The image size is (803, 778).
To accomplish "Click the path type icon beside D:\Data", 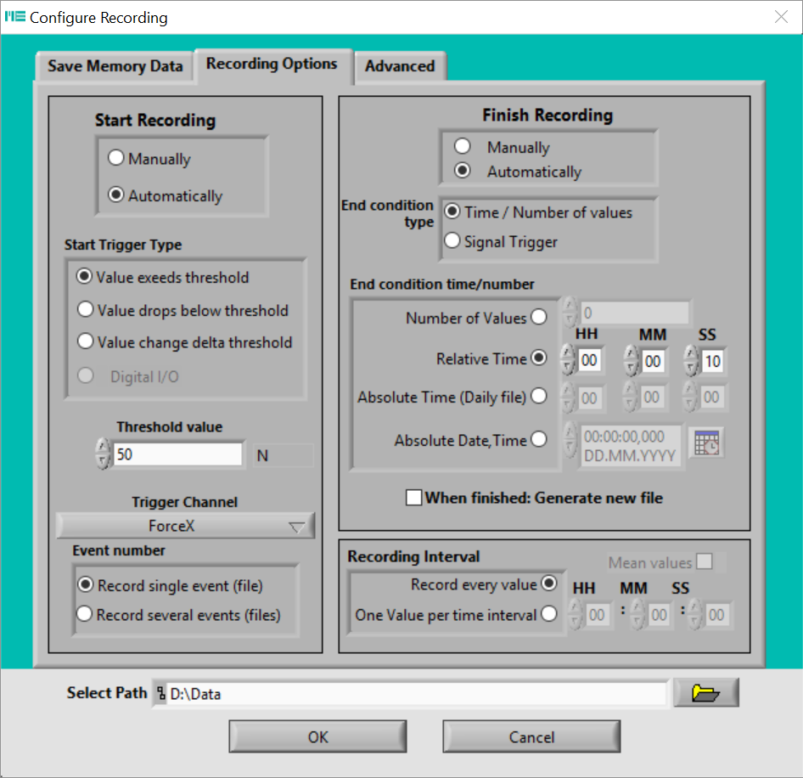I will (x=160, y=694).
